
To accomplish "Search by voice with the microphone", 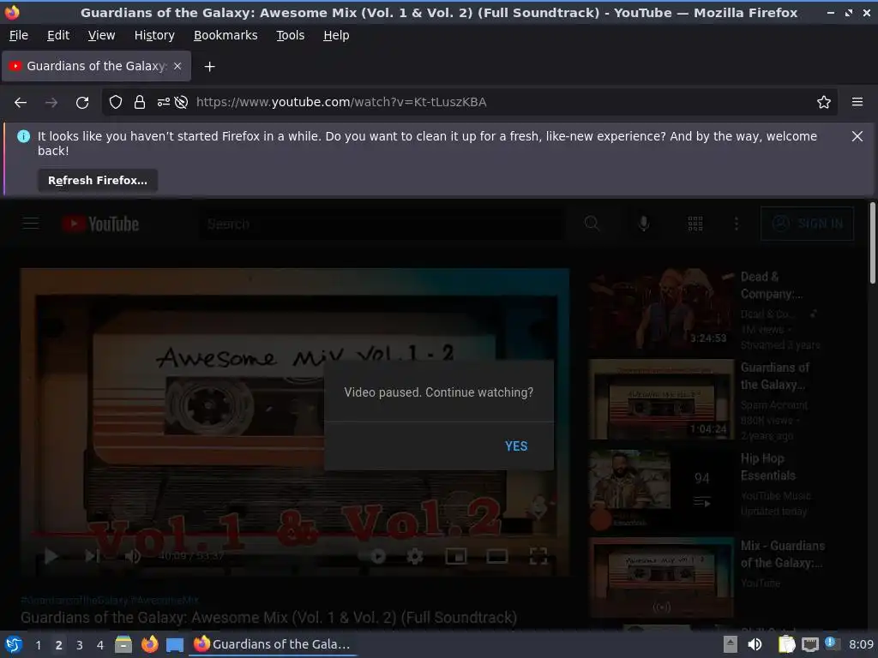I will [643, 224].
